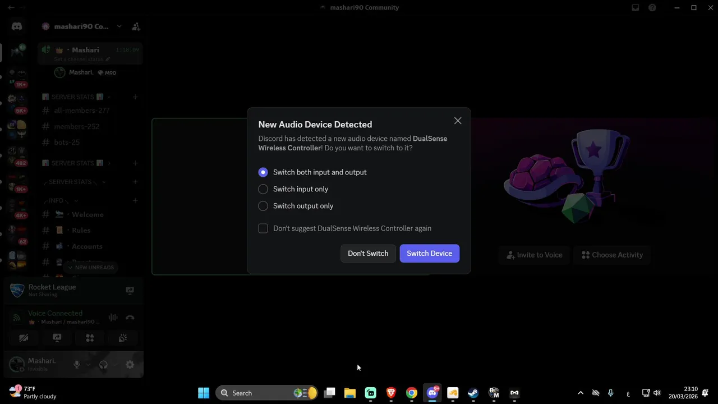Go back with the arrow in title bar
This screenshot has width=718, height=404.
11,8
